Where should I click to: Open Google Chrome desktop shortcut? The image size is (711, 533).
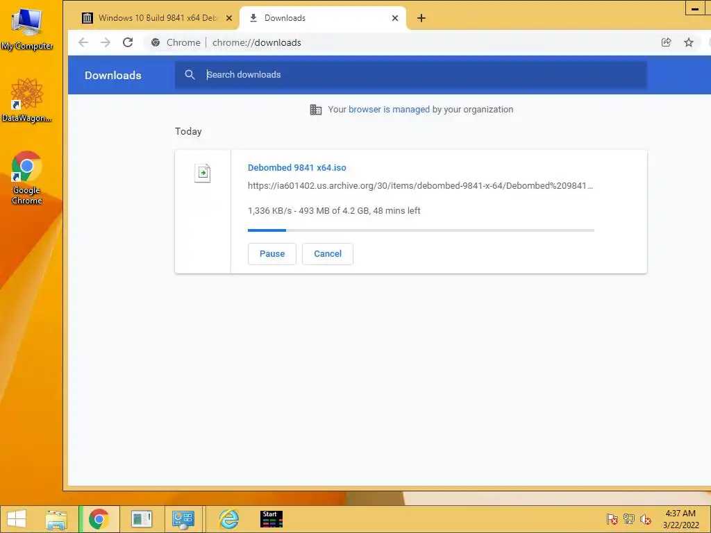click(27, 178)
